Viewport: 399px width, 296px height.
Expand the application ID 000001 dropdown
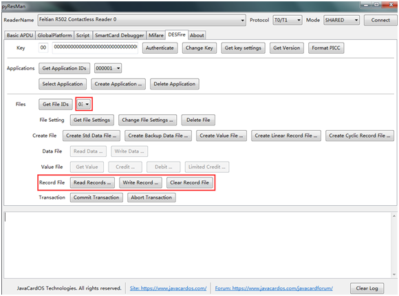click(108, 68)
